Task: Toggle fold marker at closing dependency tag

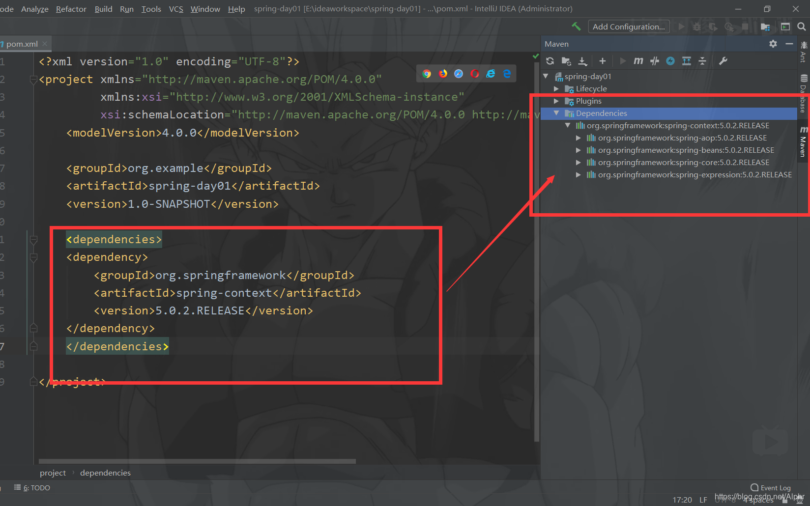Action: [33, 328]
